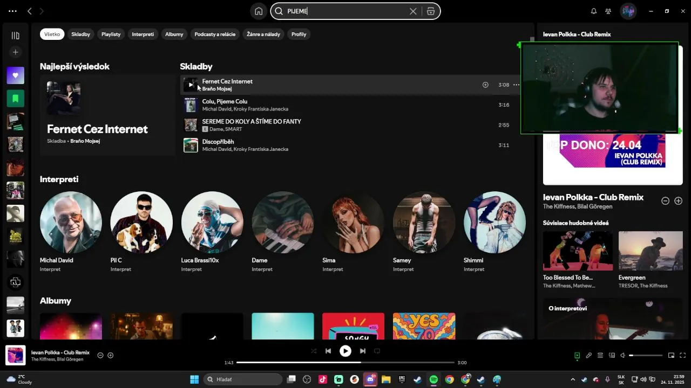The height and width of the screenshot is (388, 691).
Task: Play Fernet Cez Internet track row button
Action: [191, 85]
